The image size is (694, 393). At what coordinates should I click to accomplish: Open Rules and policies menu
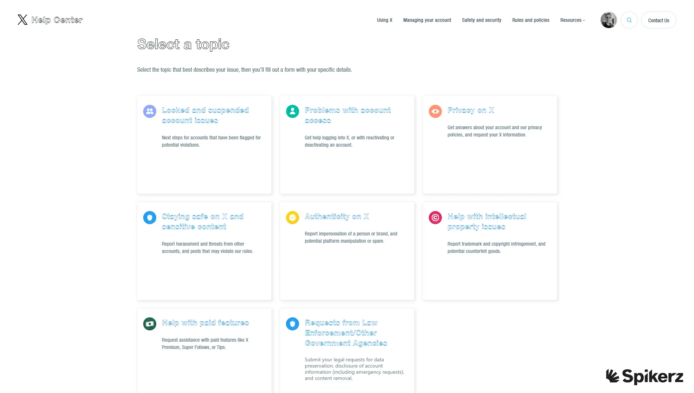530,20
